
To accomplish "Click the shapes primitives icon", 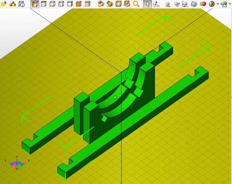I will (x=12, y=4).
